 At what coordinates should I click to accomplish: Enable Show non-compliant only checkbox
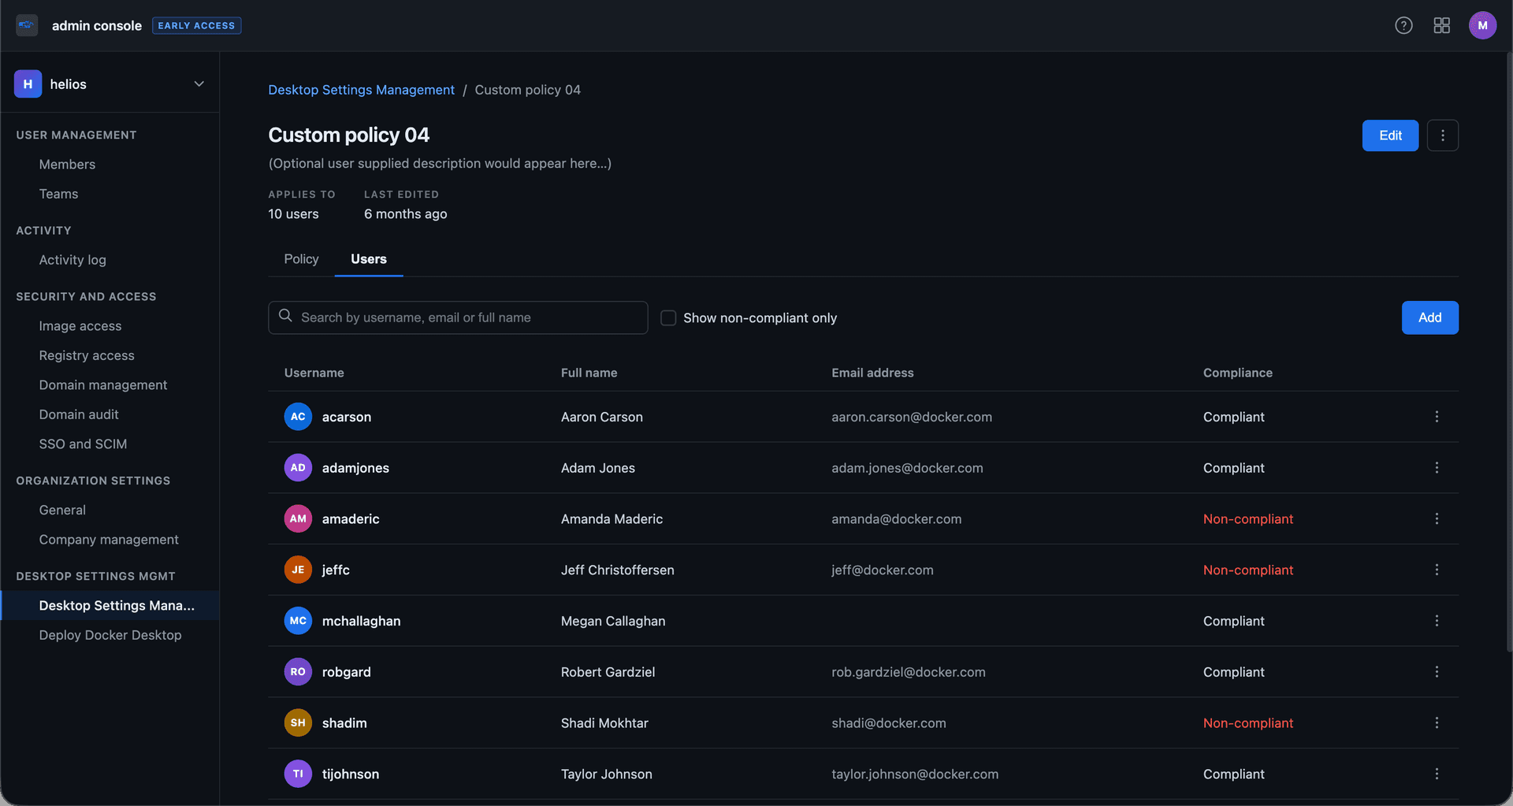click(x=668, y=318)
